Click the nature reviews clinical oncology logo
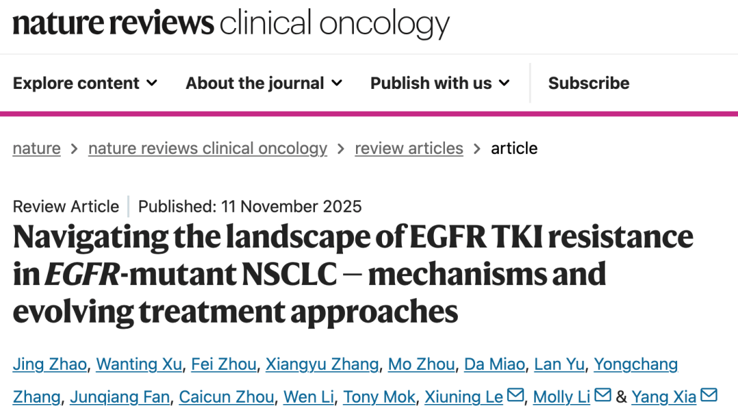Screen dimensions: 738x415 231,25
